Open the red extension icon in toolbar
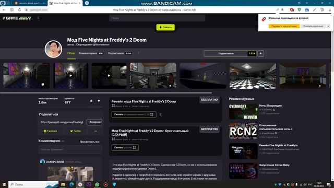Viewport: 334px width, 188px height. click(292, 10)
